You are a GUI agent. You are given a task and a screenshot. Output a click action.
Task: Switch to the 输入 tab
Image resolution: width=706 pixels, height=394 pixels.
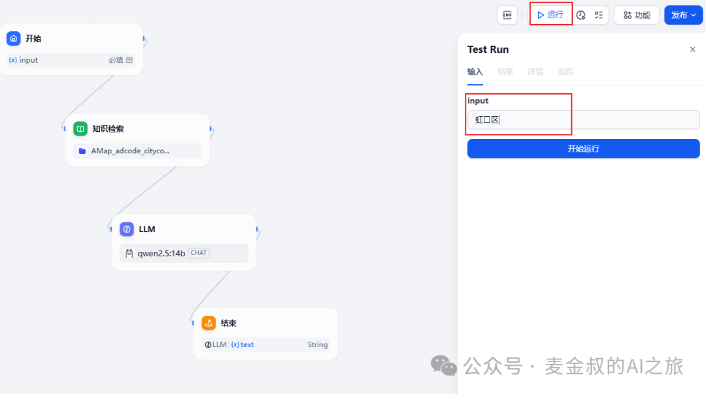475,72
